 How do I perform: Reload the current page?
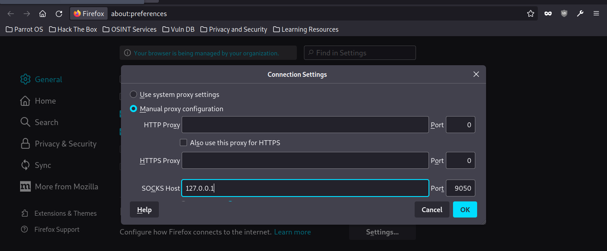(59, 14)
